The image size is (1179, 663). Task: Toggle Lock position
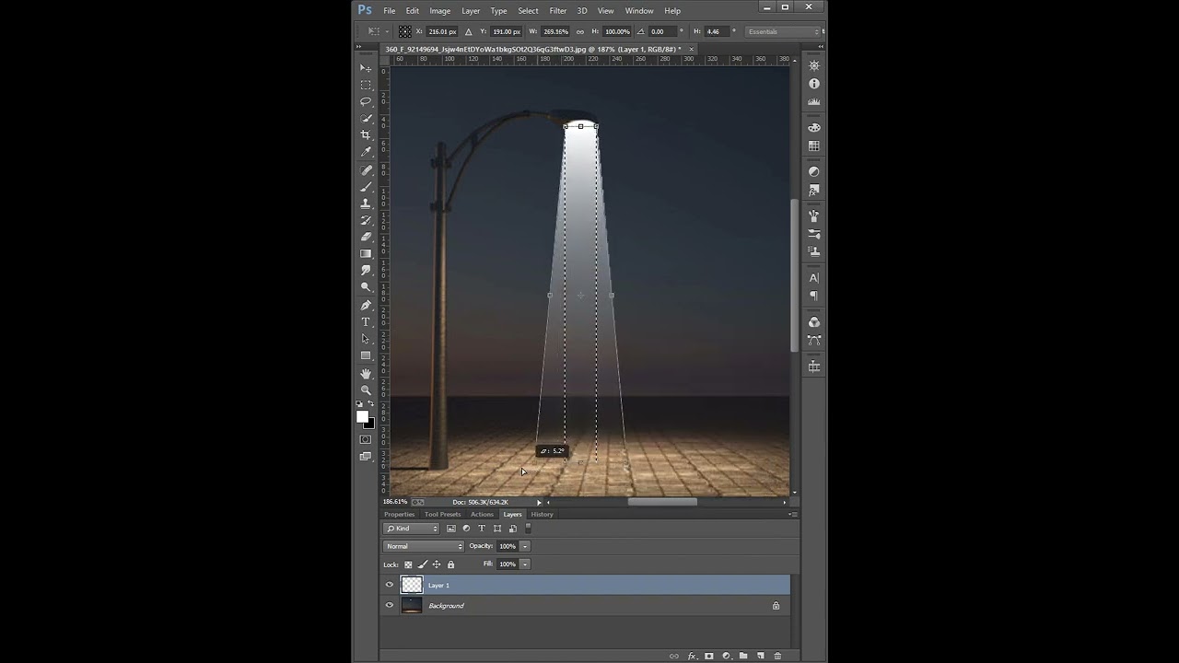[437, 564]
